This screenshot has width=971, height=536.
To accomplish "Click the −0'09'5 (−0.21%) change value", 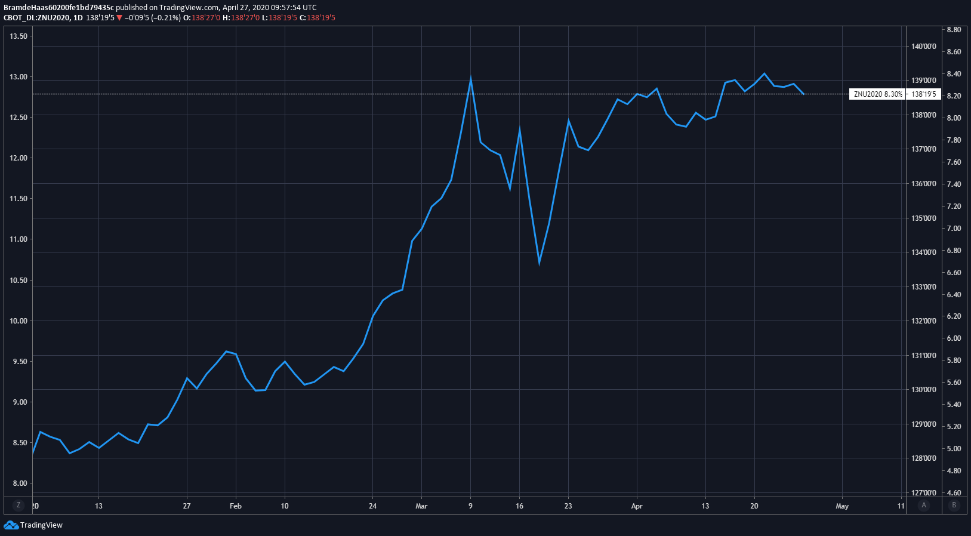I will pyautogui.click(x=152, y=18).
